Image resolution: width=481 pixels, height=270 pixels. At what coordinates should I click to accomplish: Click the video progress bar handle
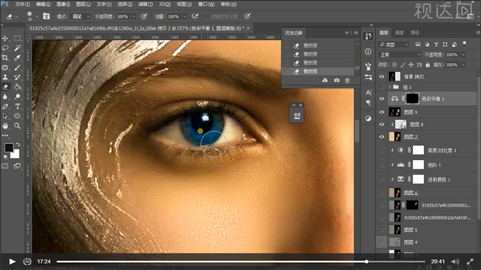[367, 262]
